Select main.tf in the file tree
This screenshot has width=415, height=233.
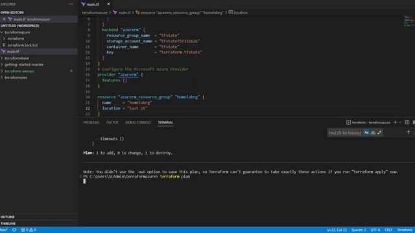tap(13, 52)
